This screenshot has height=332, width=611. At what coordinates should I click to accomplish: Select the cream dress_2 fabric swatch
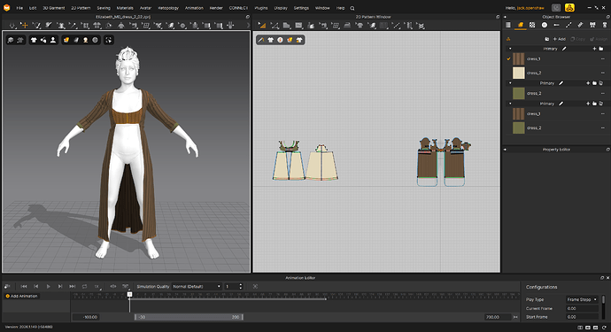tap(518, 73)
